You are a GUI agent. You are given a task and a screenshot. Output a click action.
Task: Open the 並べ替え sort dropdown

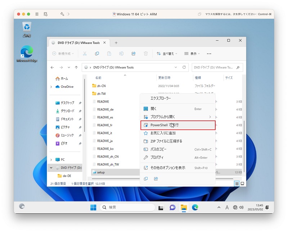tap(167, 54)
